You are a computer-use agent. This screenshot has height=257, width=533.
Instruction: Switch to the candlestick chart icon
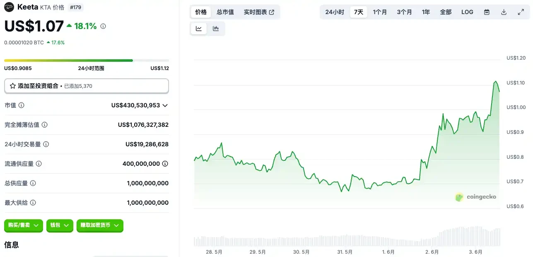click(x=215, y=28)
